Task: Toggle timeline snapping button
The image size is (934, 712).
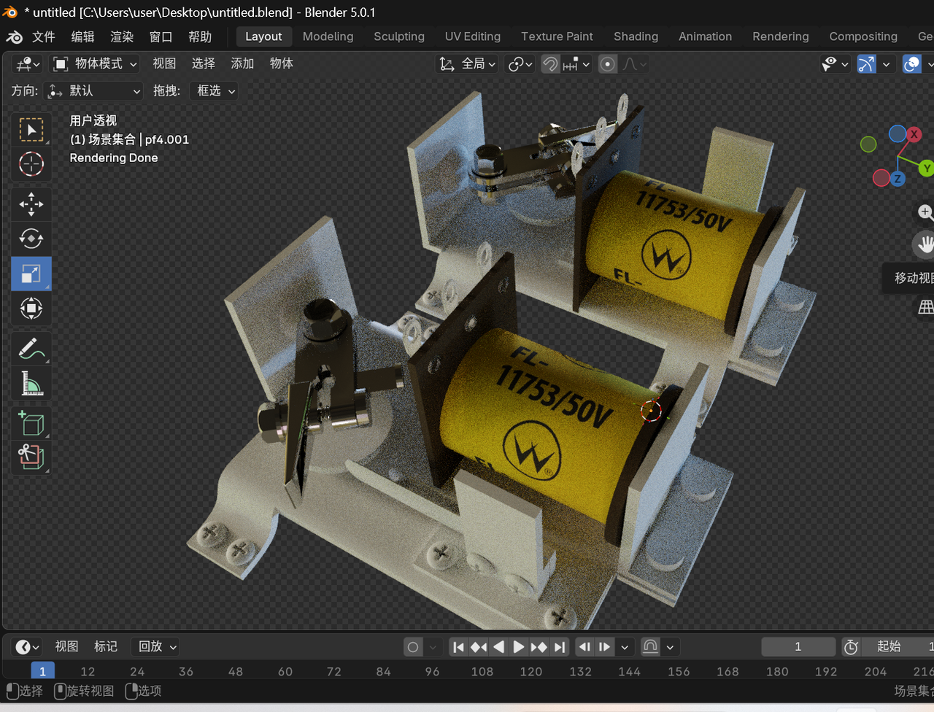Action: 650,647
